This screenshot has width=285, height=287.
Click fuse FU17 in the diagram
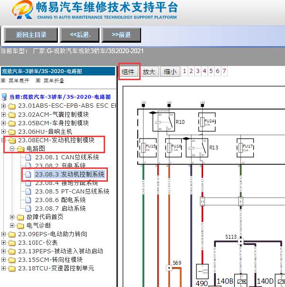pyautogui.click(x=245, y=148)
